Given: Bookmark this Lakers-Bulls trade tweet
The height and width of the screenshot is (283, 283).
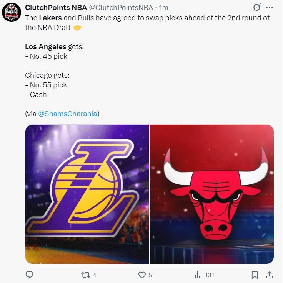Looking at the screenshot, I should (x=255, y=275).
